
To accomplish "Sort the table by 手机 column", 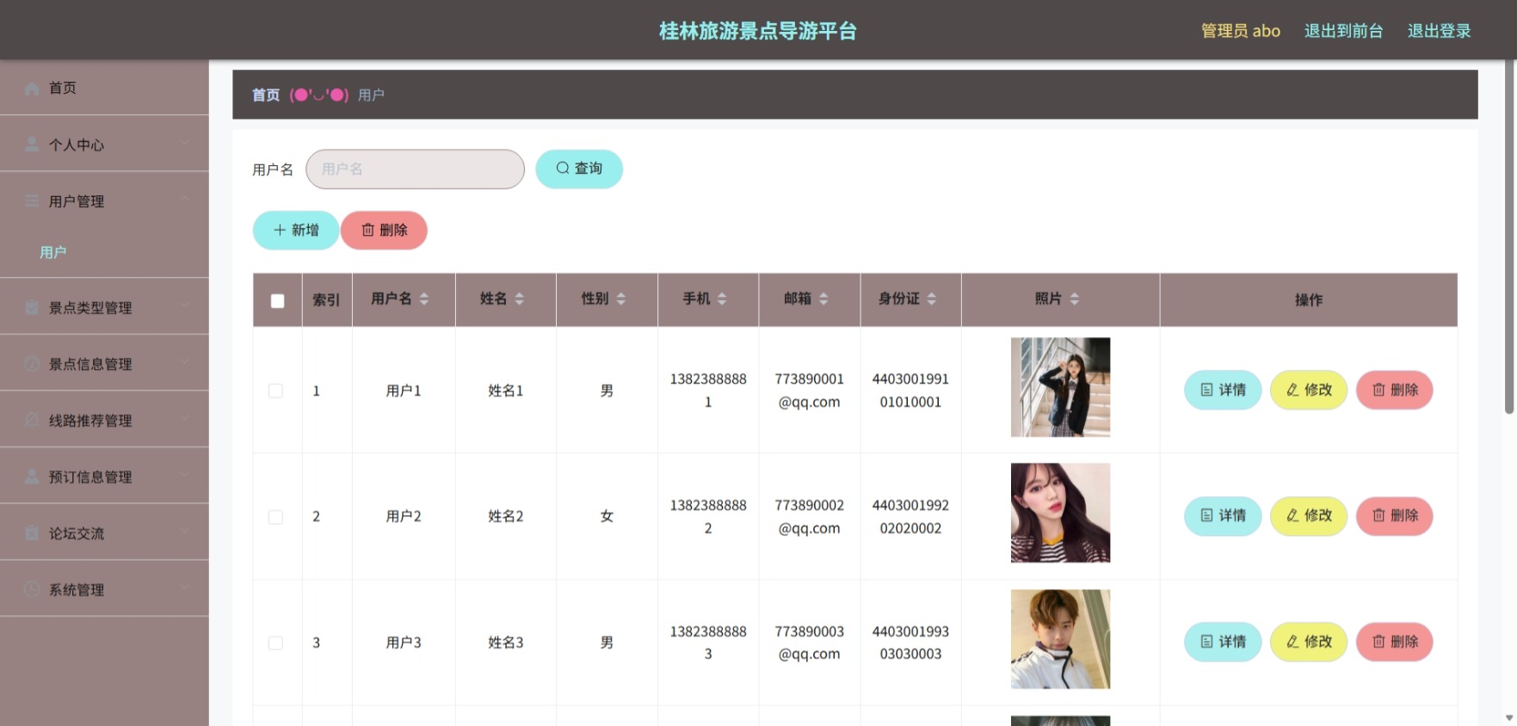I will [722, 298].
